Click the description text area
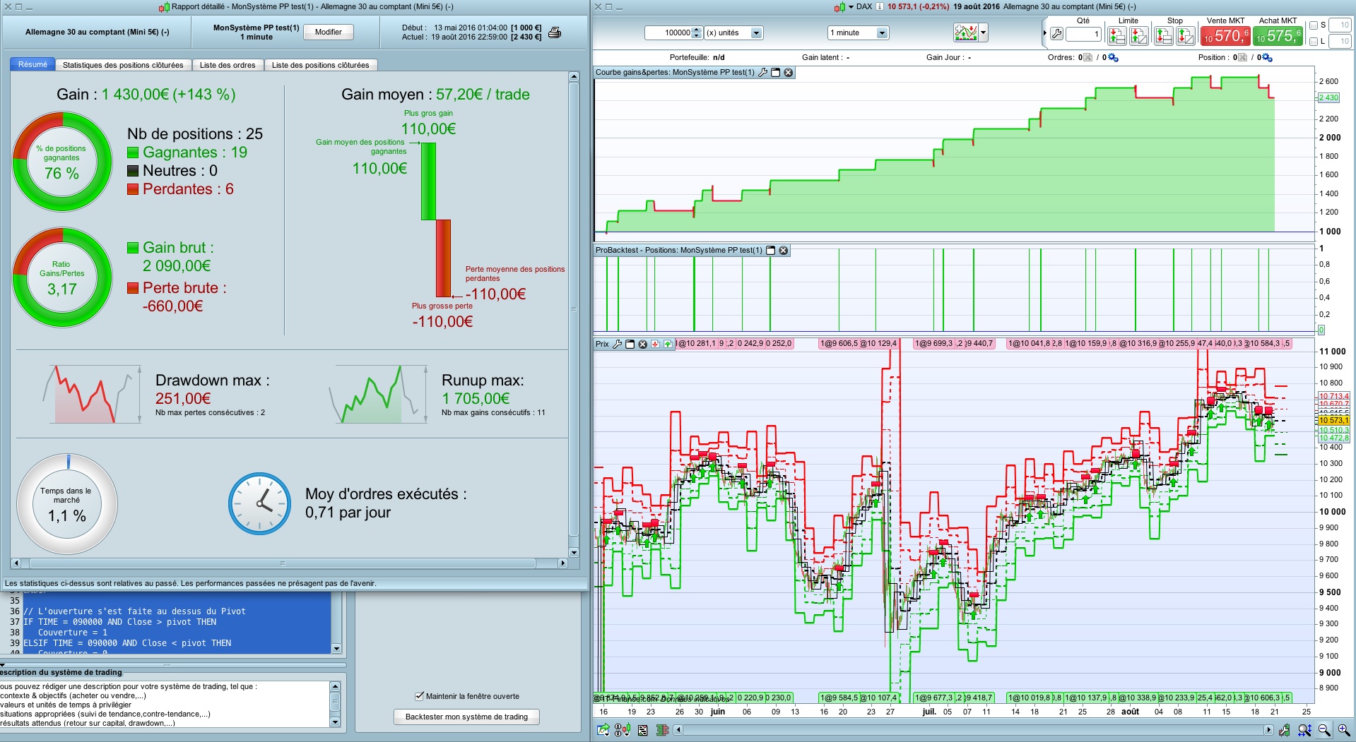Screen dimensions: 1356x742 coord(165,704)
